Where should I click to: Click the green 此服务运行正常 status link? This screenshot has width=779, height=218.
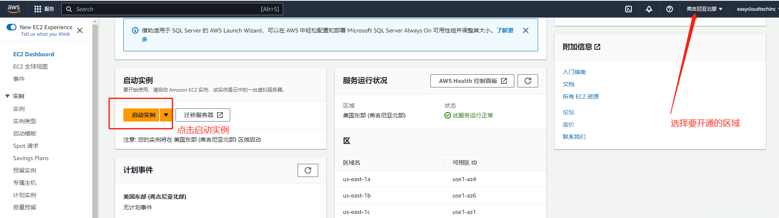tap(473, 115)
